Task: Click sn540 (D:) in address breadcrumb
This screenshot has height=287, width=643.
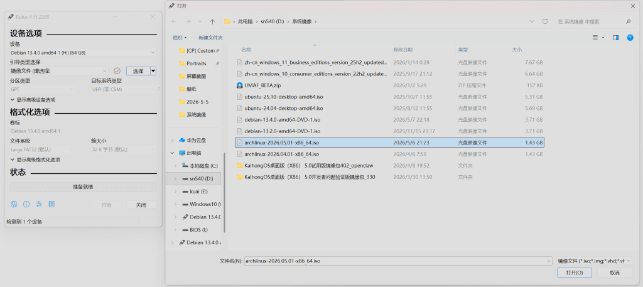Action: pyautogui.click(x=273, y=21)
